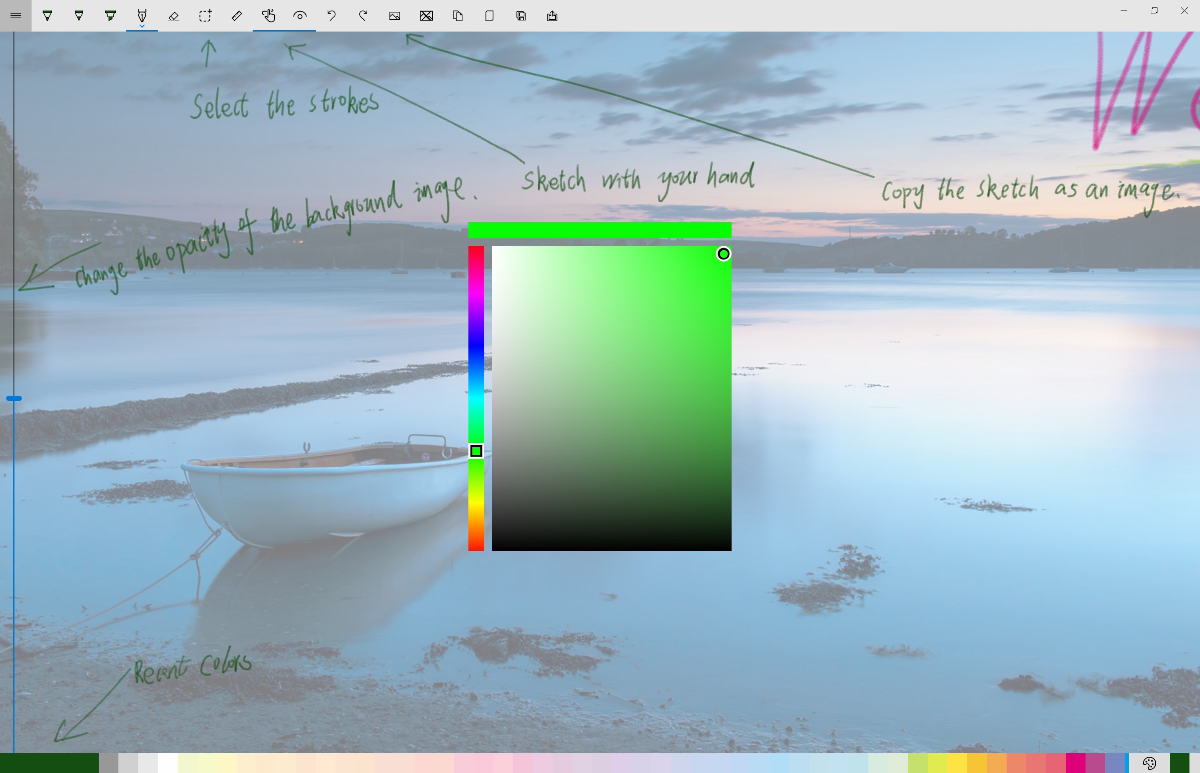Insert a background image
This screenshot has height=773, width=1200.
[395, 16]
